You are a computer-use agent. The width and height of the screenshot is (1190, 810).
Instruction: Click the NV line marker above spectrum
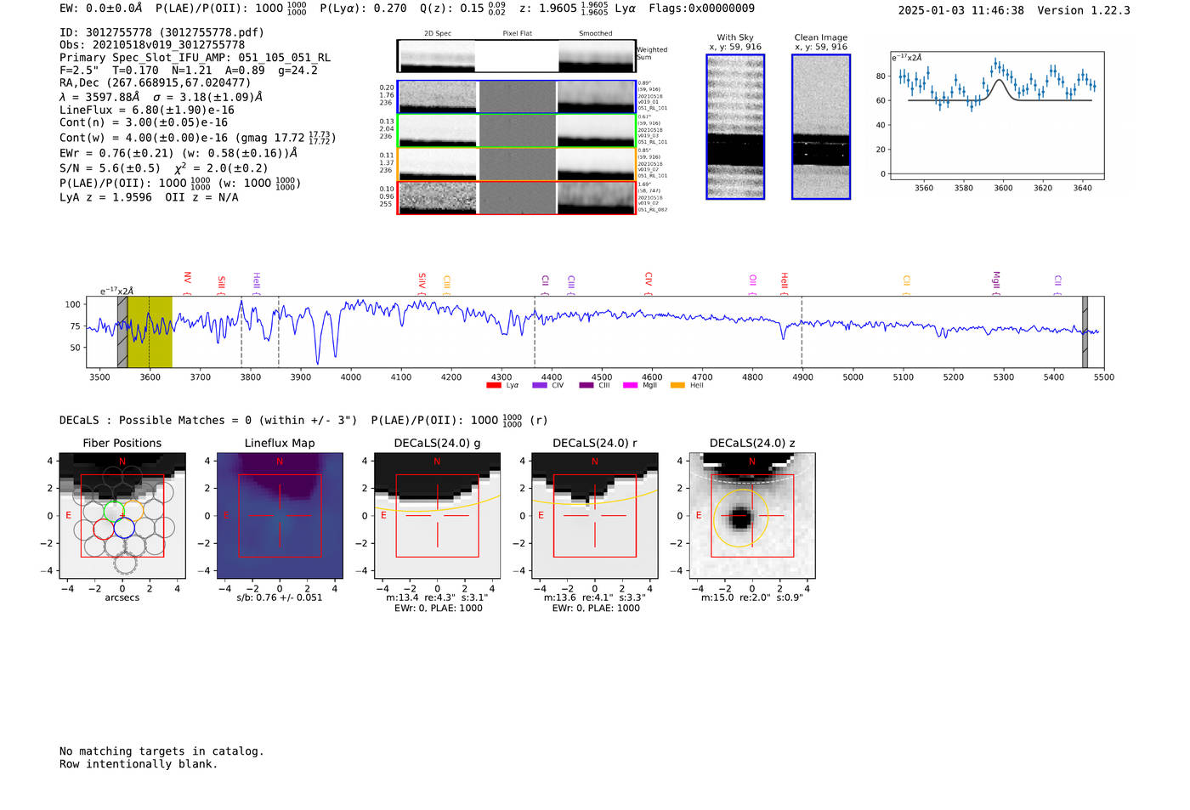pyautogui.click(x=188, y=282)
